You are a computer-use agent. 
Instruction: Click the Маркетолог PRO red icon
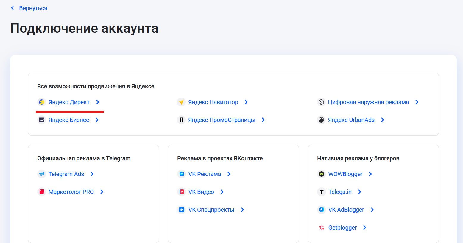click(x=42, y=192)
